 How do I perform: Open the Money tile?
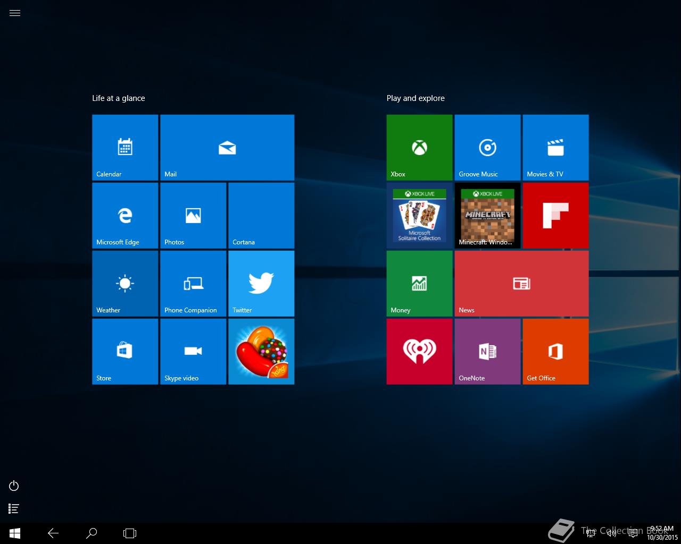tap(420, 284)
